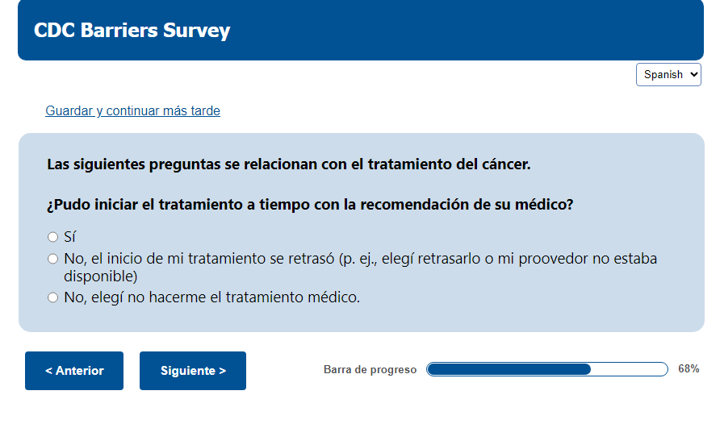Click the "Barra de progreso" label

(x=370, y=369)
